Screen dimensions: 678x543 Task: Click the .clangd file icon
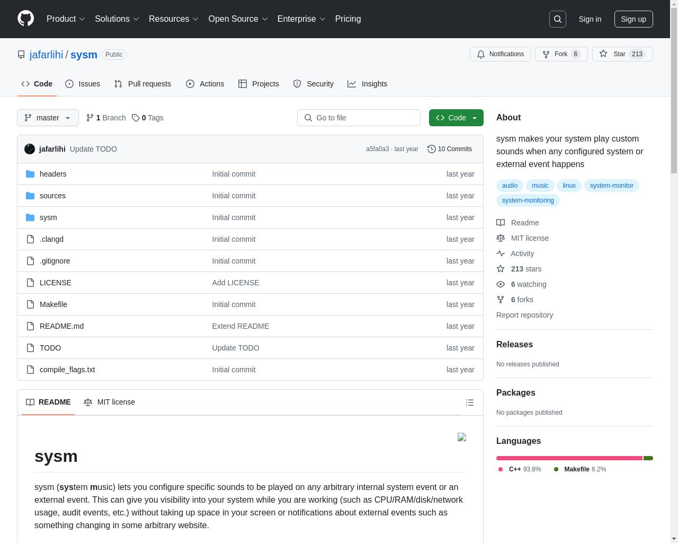point(30,239)
